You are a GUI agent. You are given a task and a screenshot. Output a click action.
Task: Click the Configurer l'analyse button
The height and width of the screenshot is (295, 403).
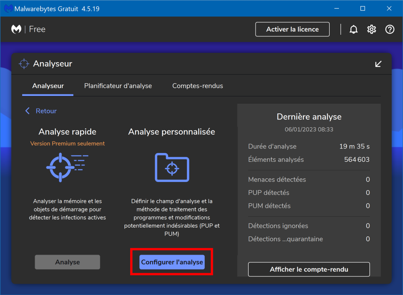(x=172, y=262)
